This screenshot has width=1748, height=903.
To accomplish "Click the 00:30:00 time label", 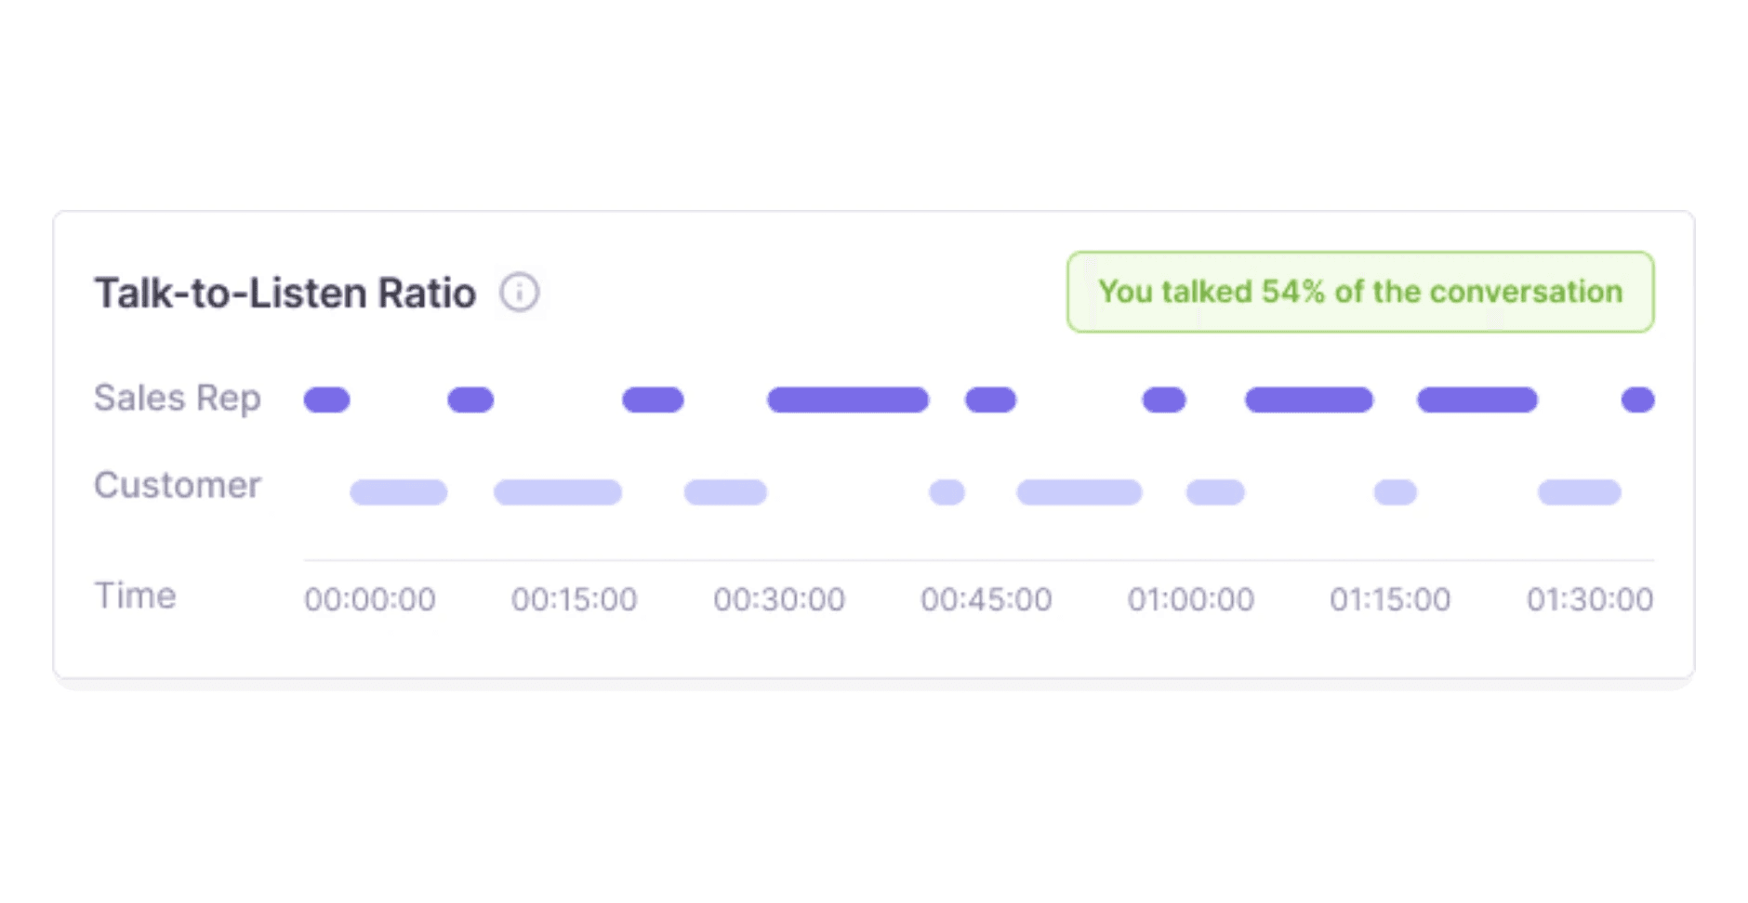I will coord(779,600).
